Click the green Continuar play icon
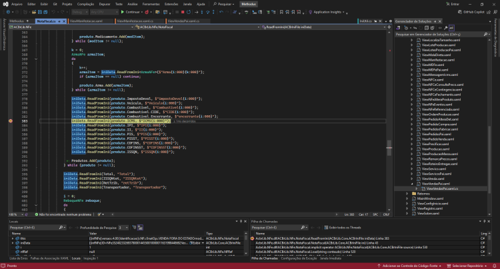 tap(123, 12)
